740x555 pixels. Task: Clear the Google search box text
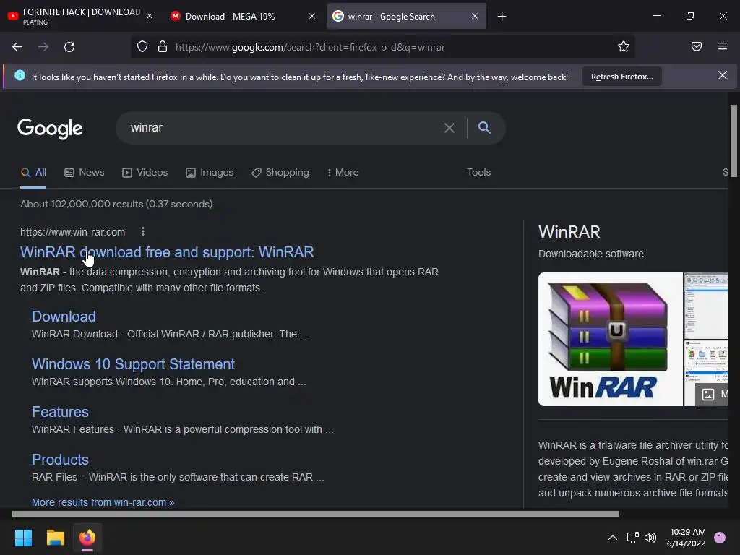coord(449,128)
